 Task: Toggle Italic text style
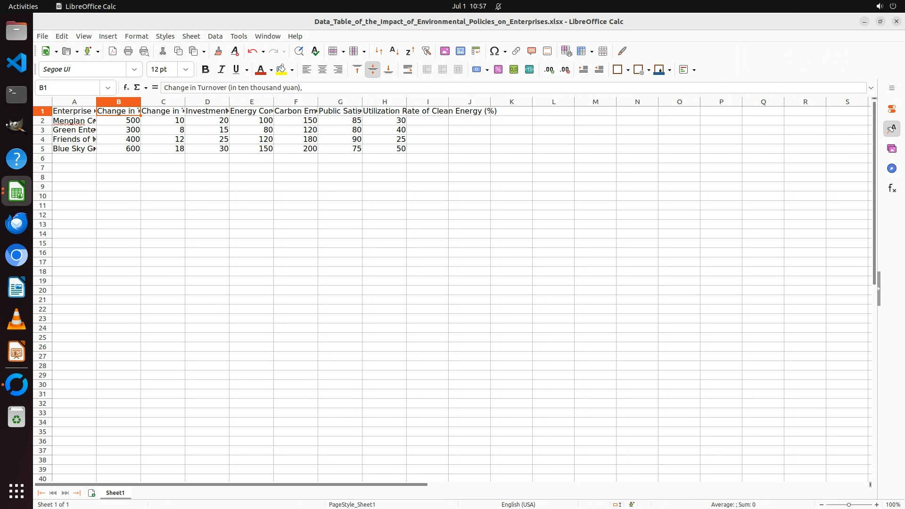tap(221, 70)
